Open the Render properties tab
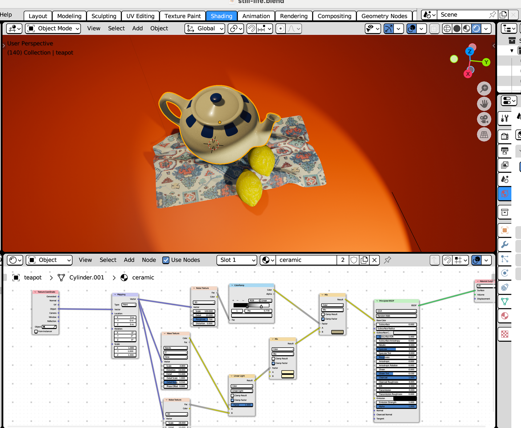 coord(505,136)
